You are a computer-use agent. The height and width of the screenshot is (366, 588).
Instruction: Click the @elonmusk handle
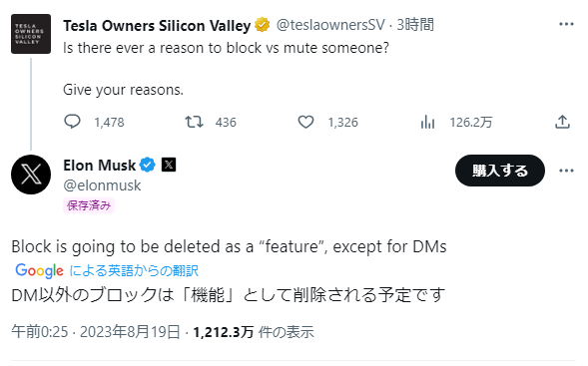(x=102, y=185)
